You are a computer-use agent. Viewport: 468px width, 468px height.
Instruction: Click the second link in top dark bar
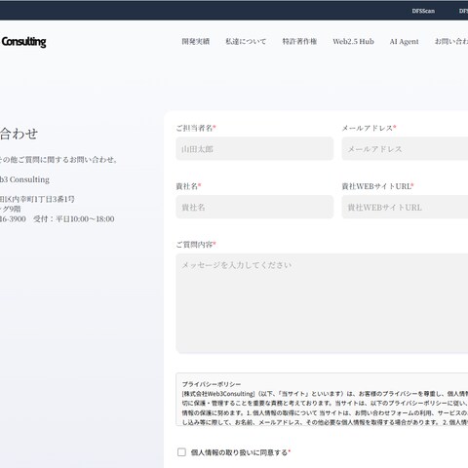tap(463, 11)
